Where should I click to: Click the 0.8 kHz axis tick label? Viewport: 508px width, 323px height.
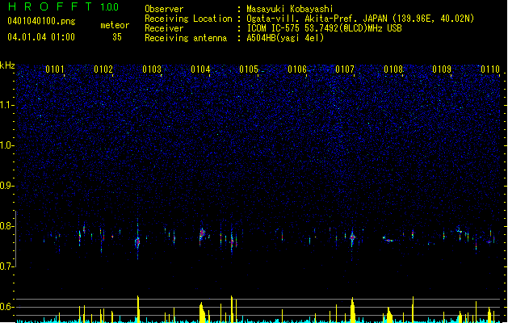(x=7, y=226)
